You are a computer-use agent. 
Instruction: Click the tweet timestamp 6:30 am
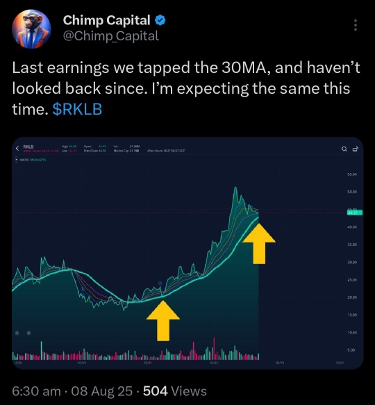pyautogui.click(x=36, y=391)
